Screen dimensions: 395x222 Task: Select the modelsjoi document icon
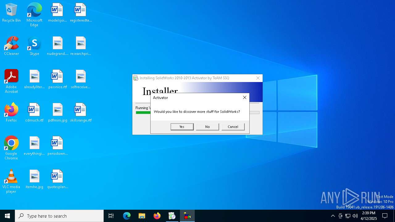[x=57, y=13]
